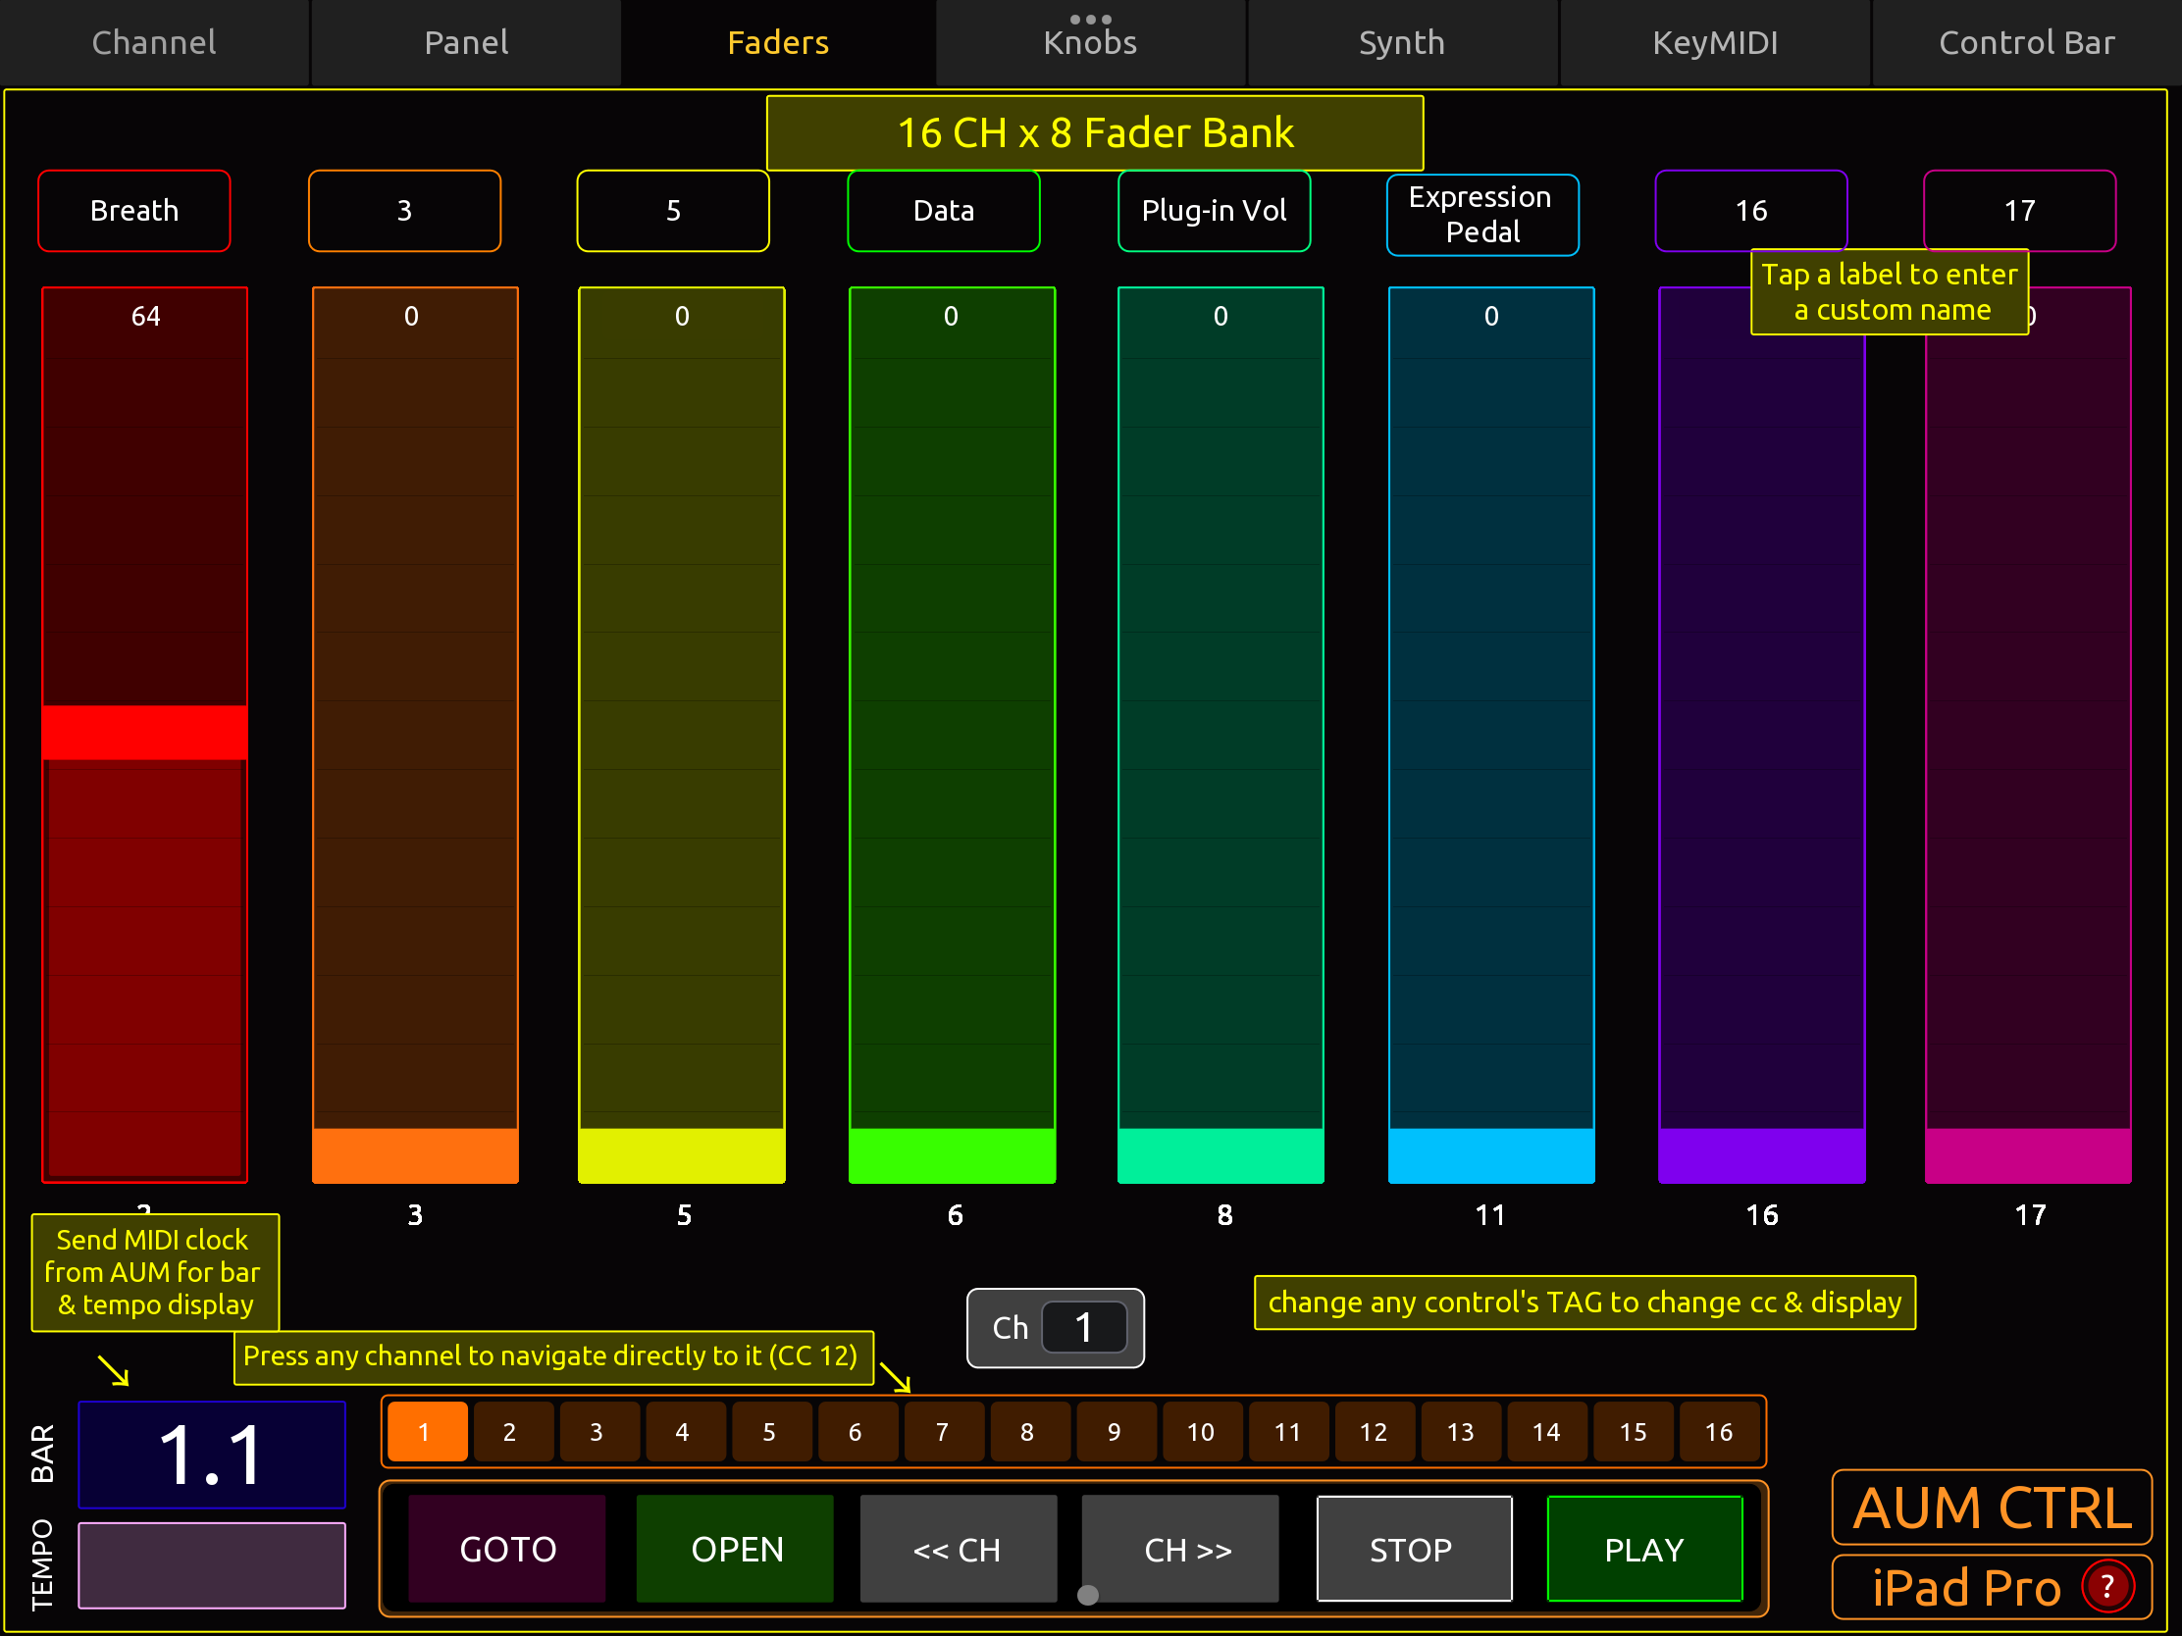Go to the KeyMIDI tab
Image resolution: width=2182 pixels, height=1636 pixels.
click(x=1714, y=42)
